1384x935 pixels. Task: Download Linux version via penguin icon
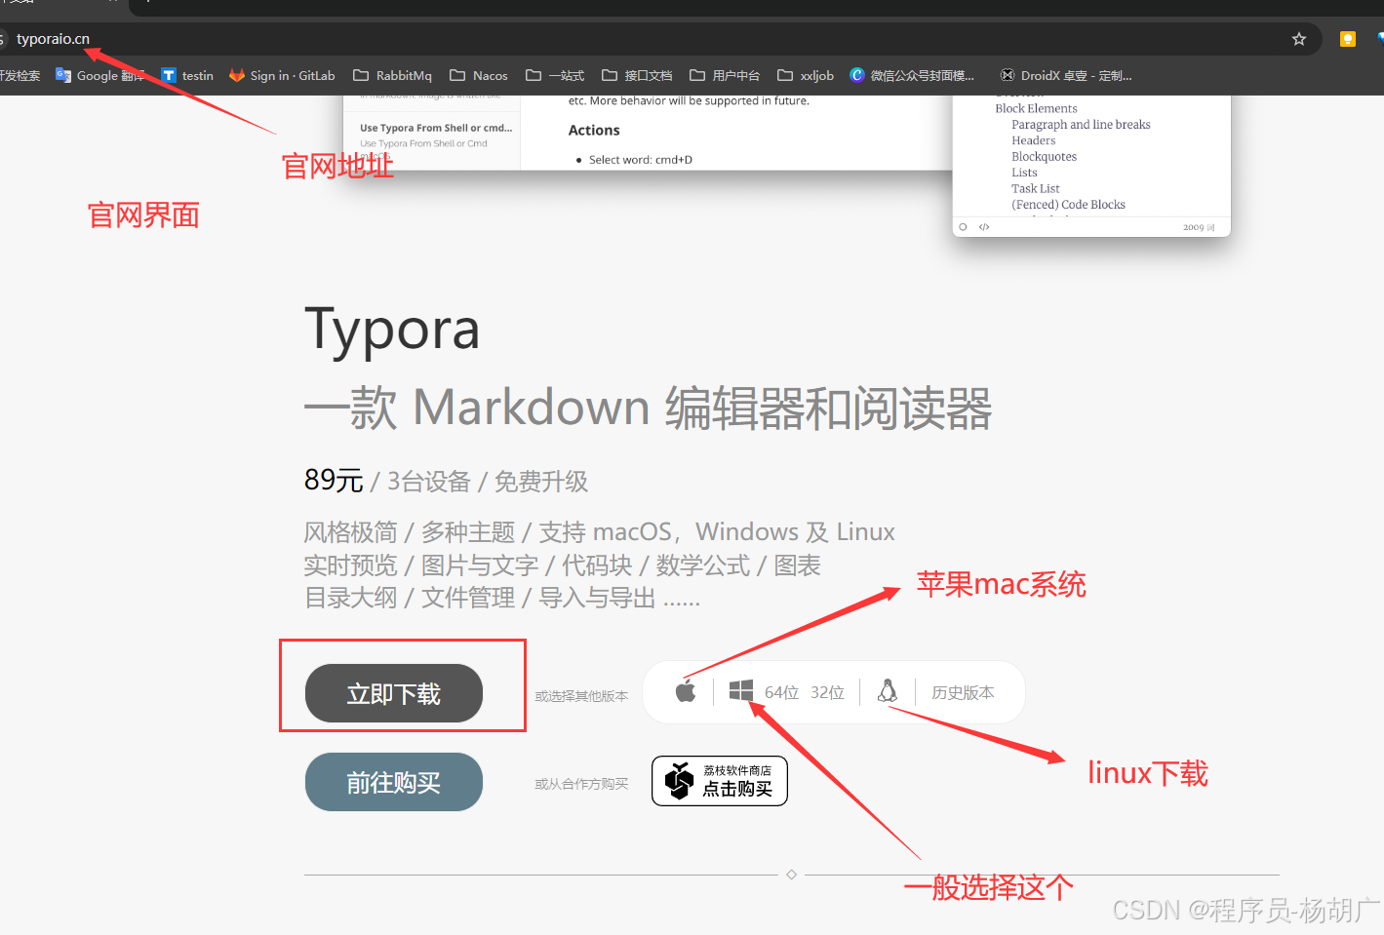pos(888,691)
